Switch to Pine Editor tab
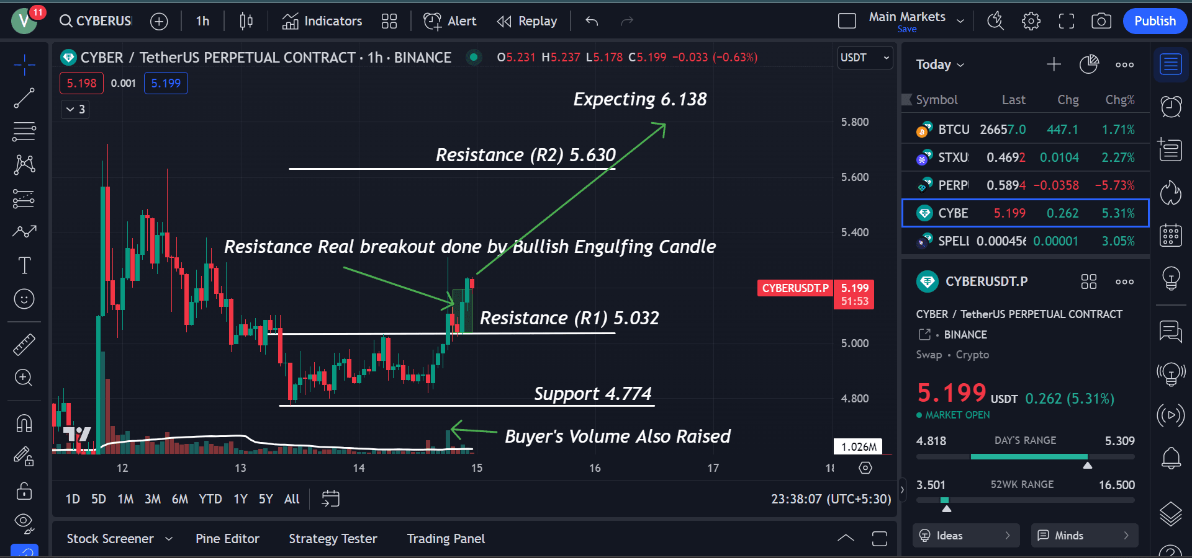The image size is (1192, 558). click(227, 539)
